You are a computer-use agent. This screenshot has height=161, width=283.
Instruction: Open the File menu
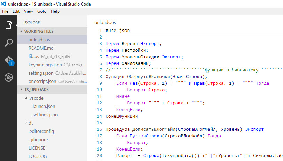[x=5, y=11]
